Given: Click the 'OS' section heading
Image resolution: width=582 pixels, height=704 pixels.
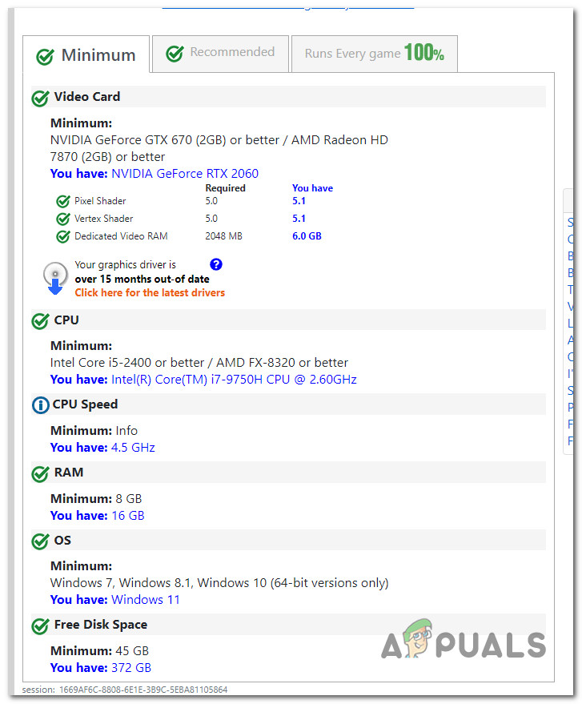Looking at the screenshot, I should tap(62, 540).
